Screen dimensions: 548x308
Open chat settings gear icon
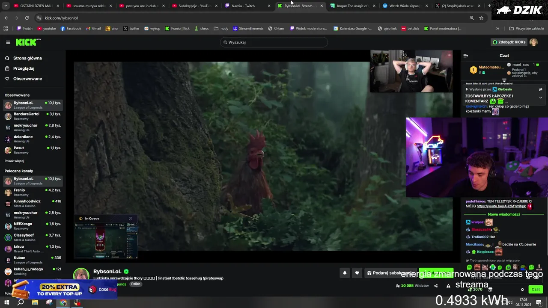coord(522,290)
